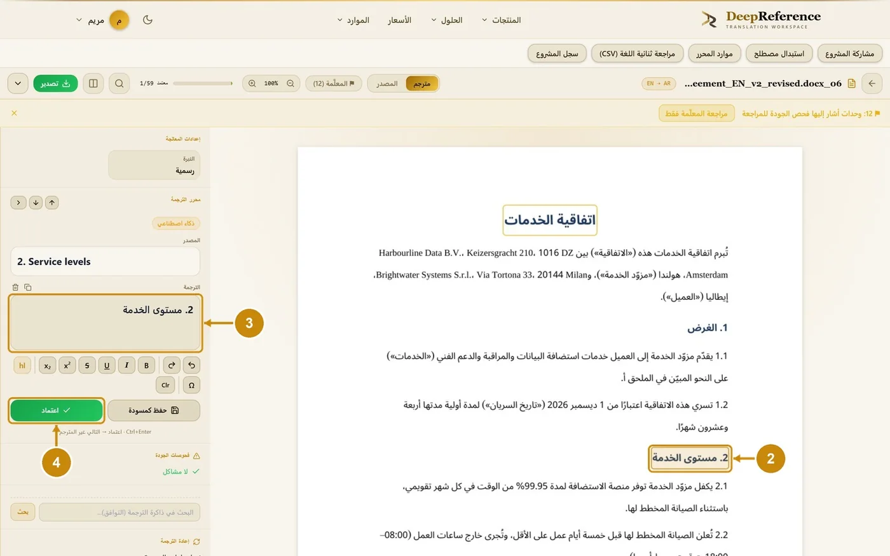The width and height of the screenshot is (890, 556).
Task: Toggle superscript formatting (x²)
Action: [67, 365]
